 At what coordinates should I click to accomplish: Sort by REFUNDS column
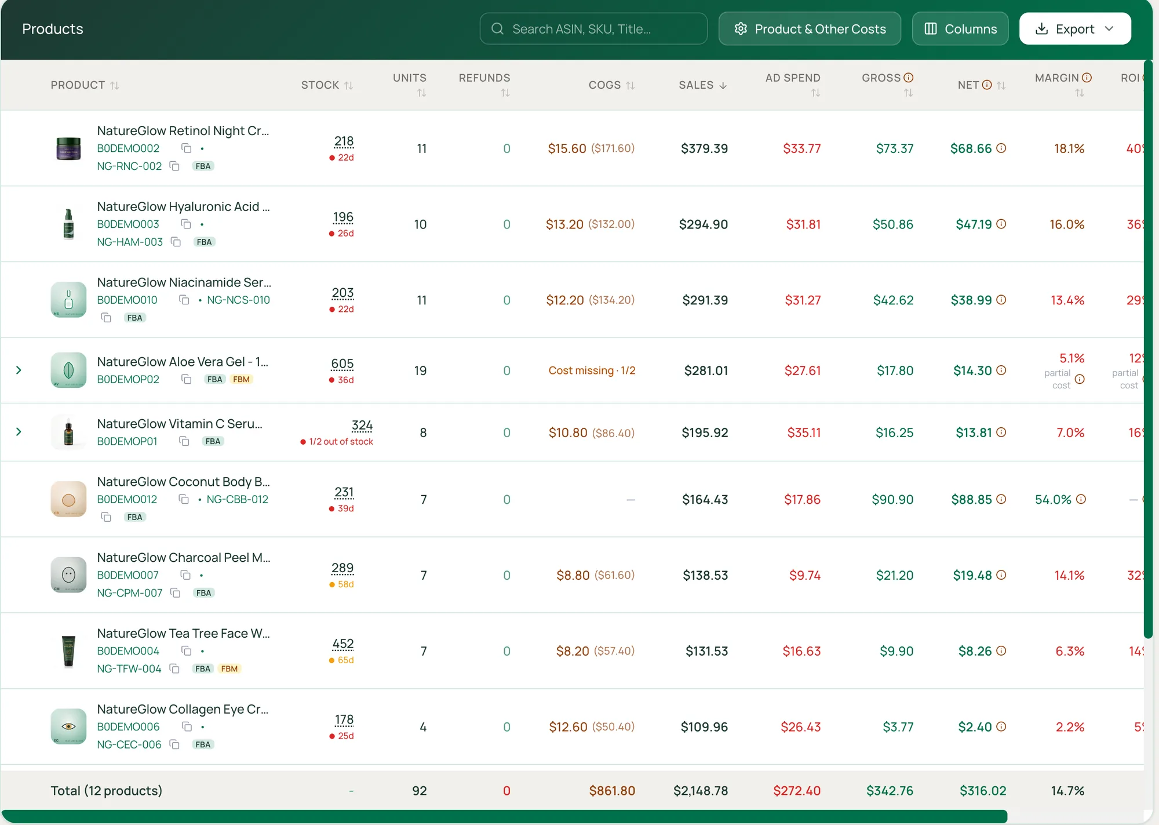tap(505, 93)
